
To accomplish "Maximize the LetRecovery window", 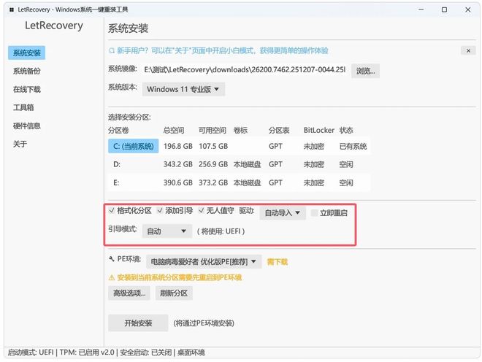I will (x=444, y=9).
